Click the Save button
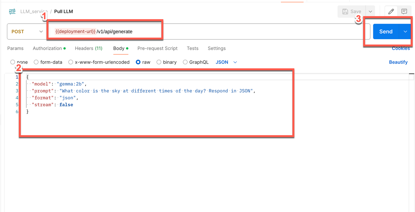Image resolution: width=415 pixels, height=212 pixels. pos(352,12)
